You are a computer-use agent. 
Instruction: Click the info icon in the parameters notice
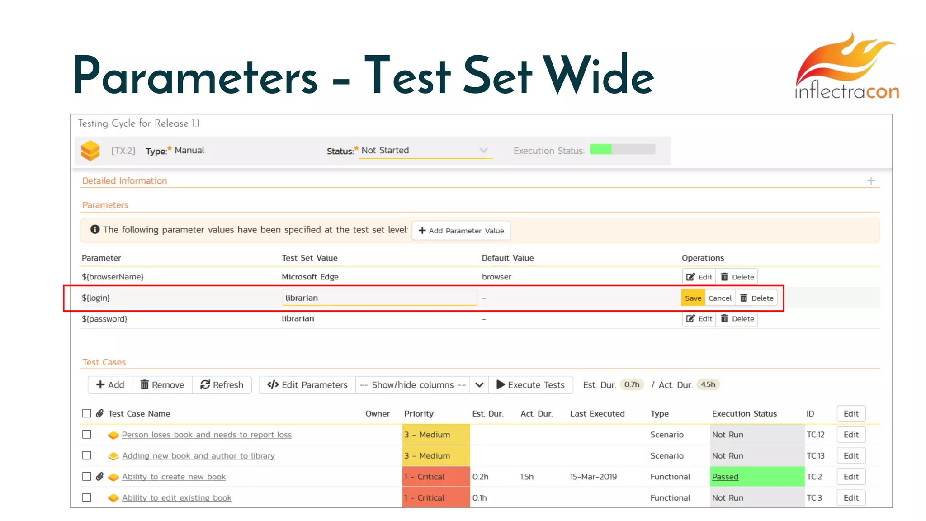pyautogui.click(x=94, y=230)
